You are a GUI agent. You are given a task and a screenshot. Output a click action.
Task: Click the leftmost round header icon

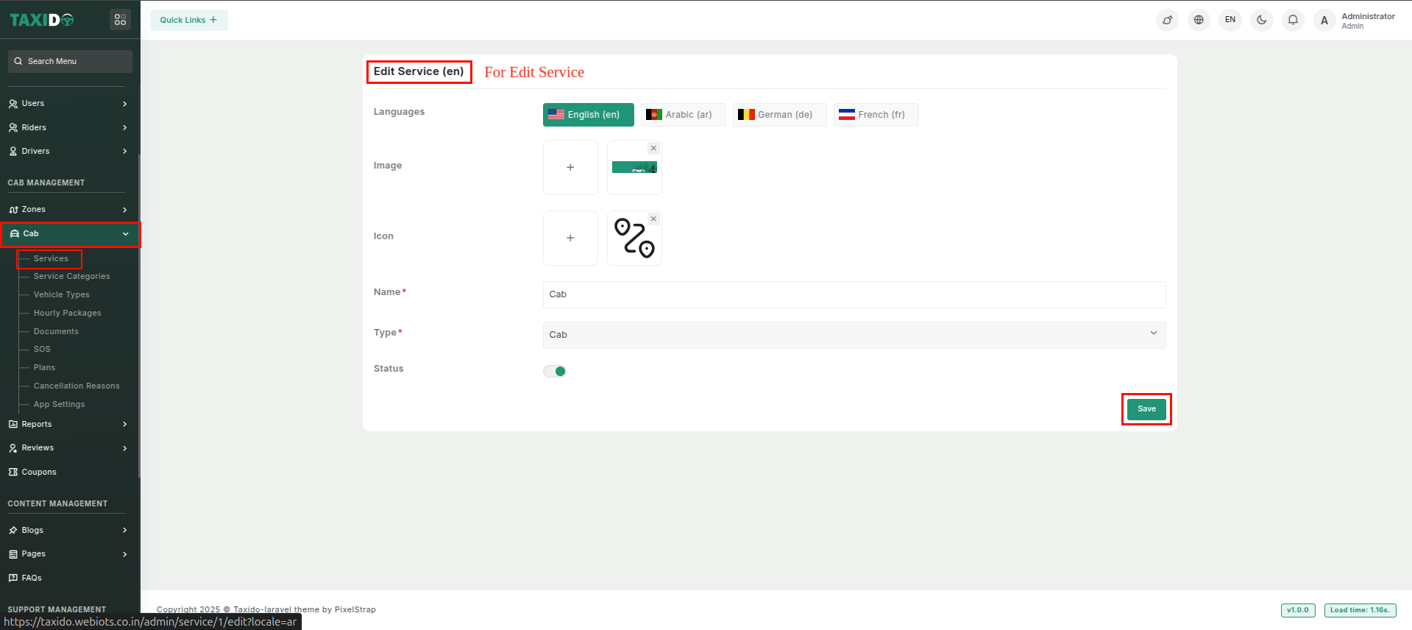[1167, 20]
